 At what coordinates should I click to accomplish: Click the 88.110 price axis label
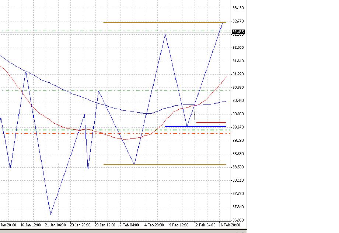tap(238, 180)
